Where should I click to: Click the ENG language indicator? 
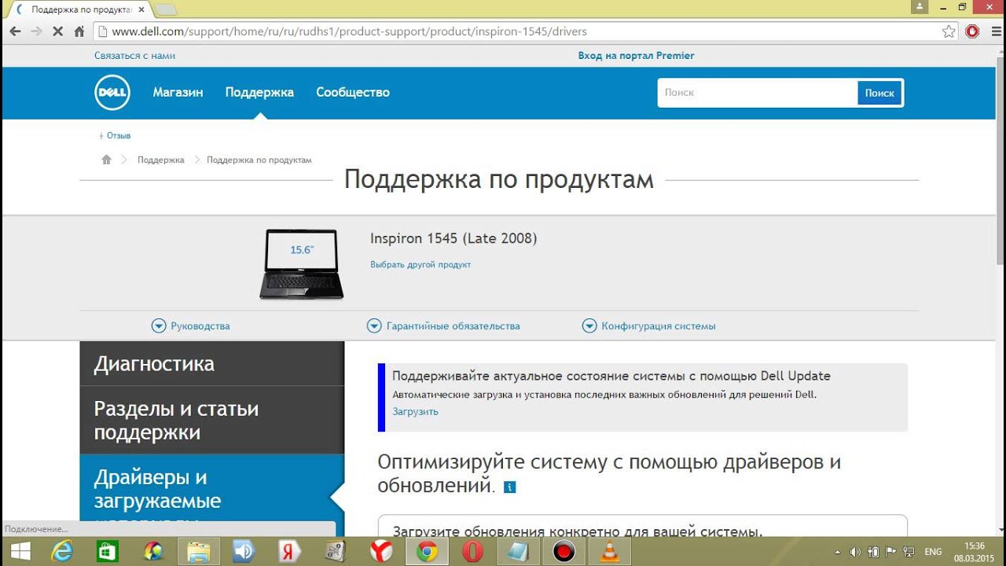pyautogui.click(x=933, y=552)
